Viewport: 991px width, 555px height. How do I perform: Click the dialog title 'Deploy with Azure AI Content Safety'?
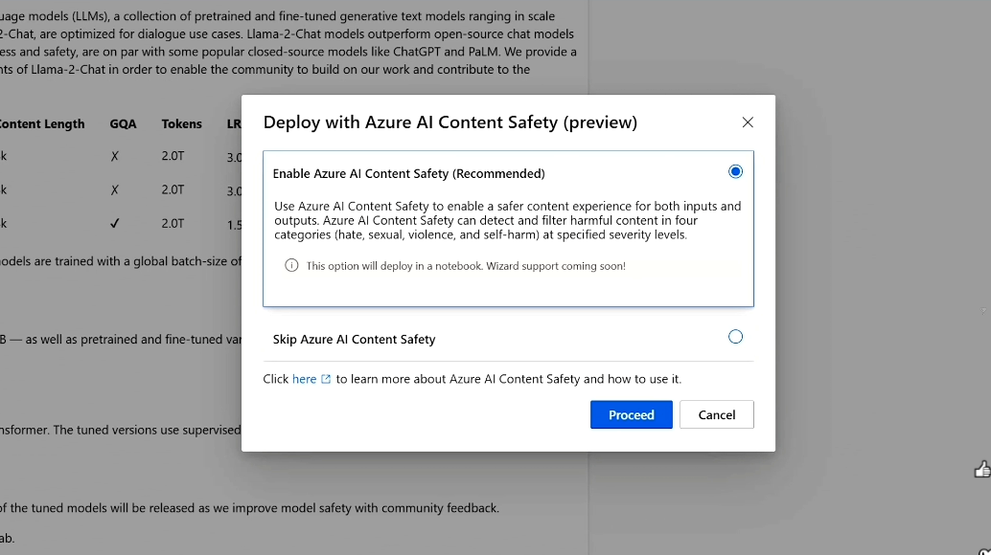click(x=449, y=122)
